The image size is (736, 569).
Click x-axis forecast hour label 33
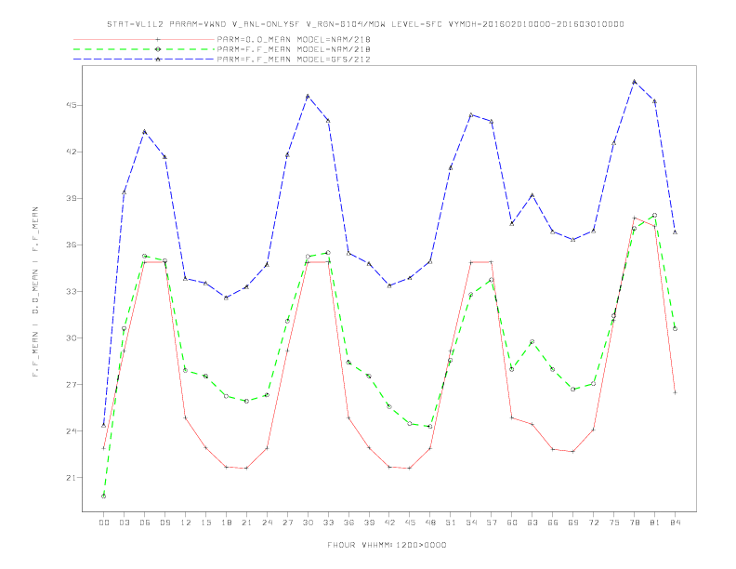pyautogui.click(x=328, y=523)
